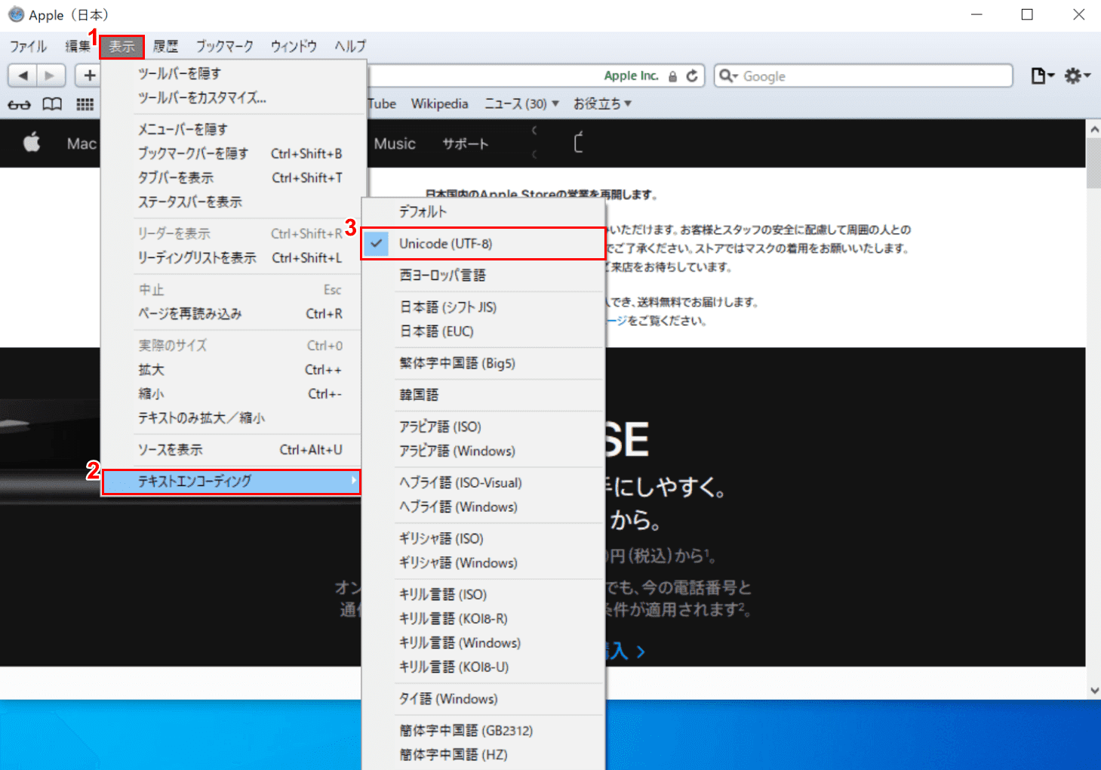
Task: Expand the テキストエンコーディング submenu
Action: [232, 482]
